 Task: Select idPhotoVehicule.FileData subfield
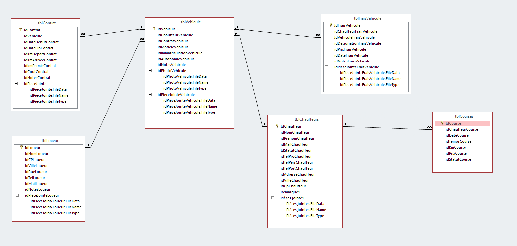[x=185, y=76]
